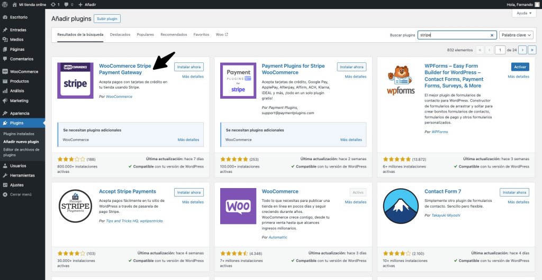Image resolution: width=542 pixels, height=280 pixels.
Task: Open Plugins sidebar menu
Action: tap(22, 123)
